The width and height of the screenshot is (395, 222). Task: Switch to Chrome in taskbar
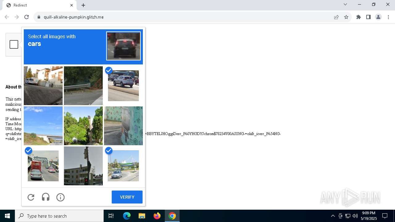172,216
